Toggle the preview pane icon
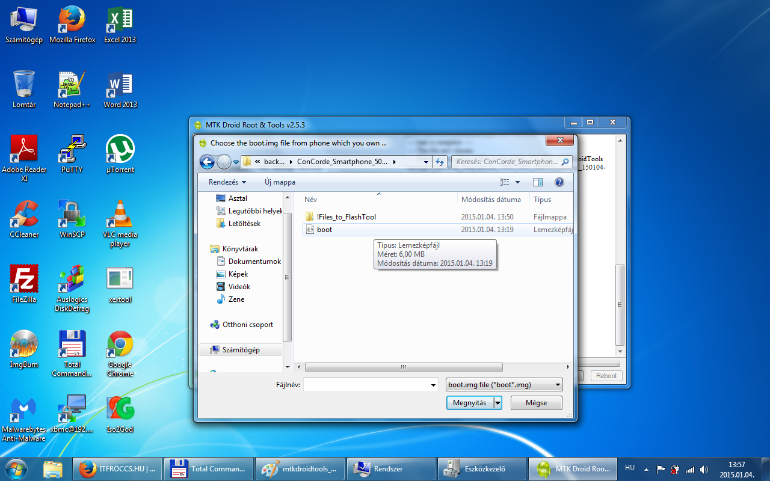The width and height of the screenshot is (770, 481). (537, 182)
